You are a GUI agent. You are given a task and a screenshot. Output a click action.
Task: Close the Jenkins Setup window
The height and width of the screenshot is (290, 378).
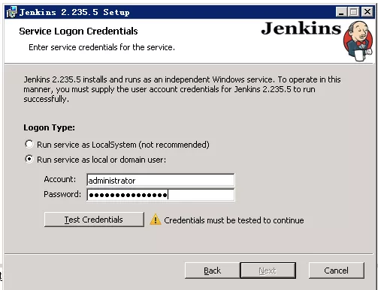click(367, 12)
